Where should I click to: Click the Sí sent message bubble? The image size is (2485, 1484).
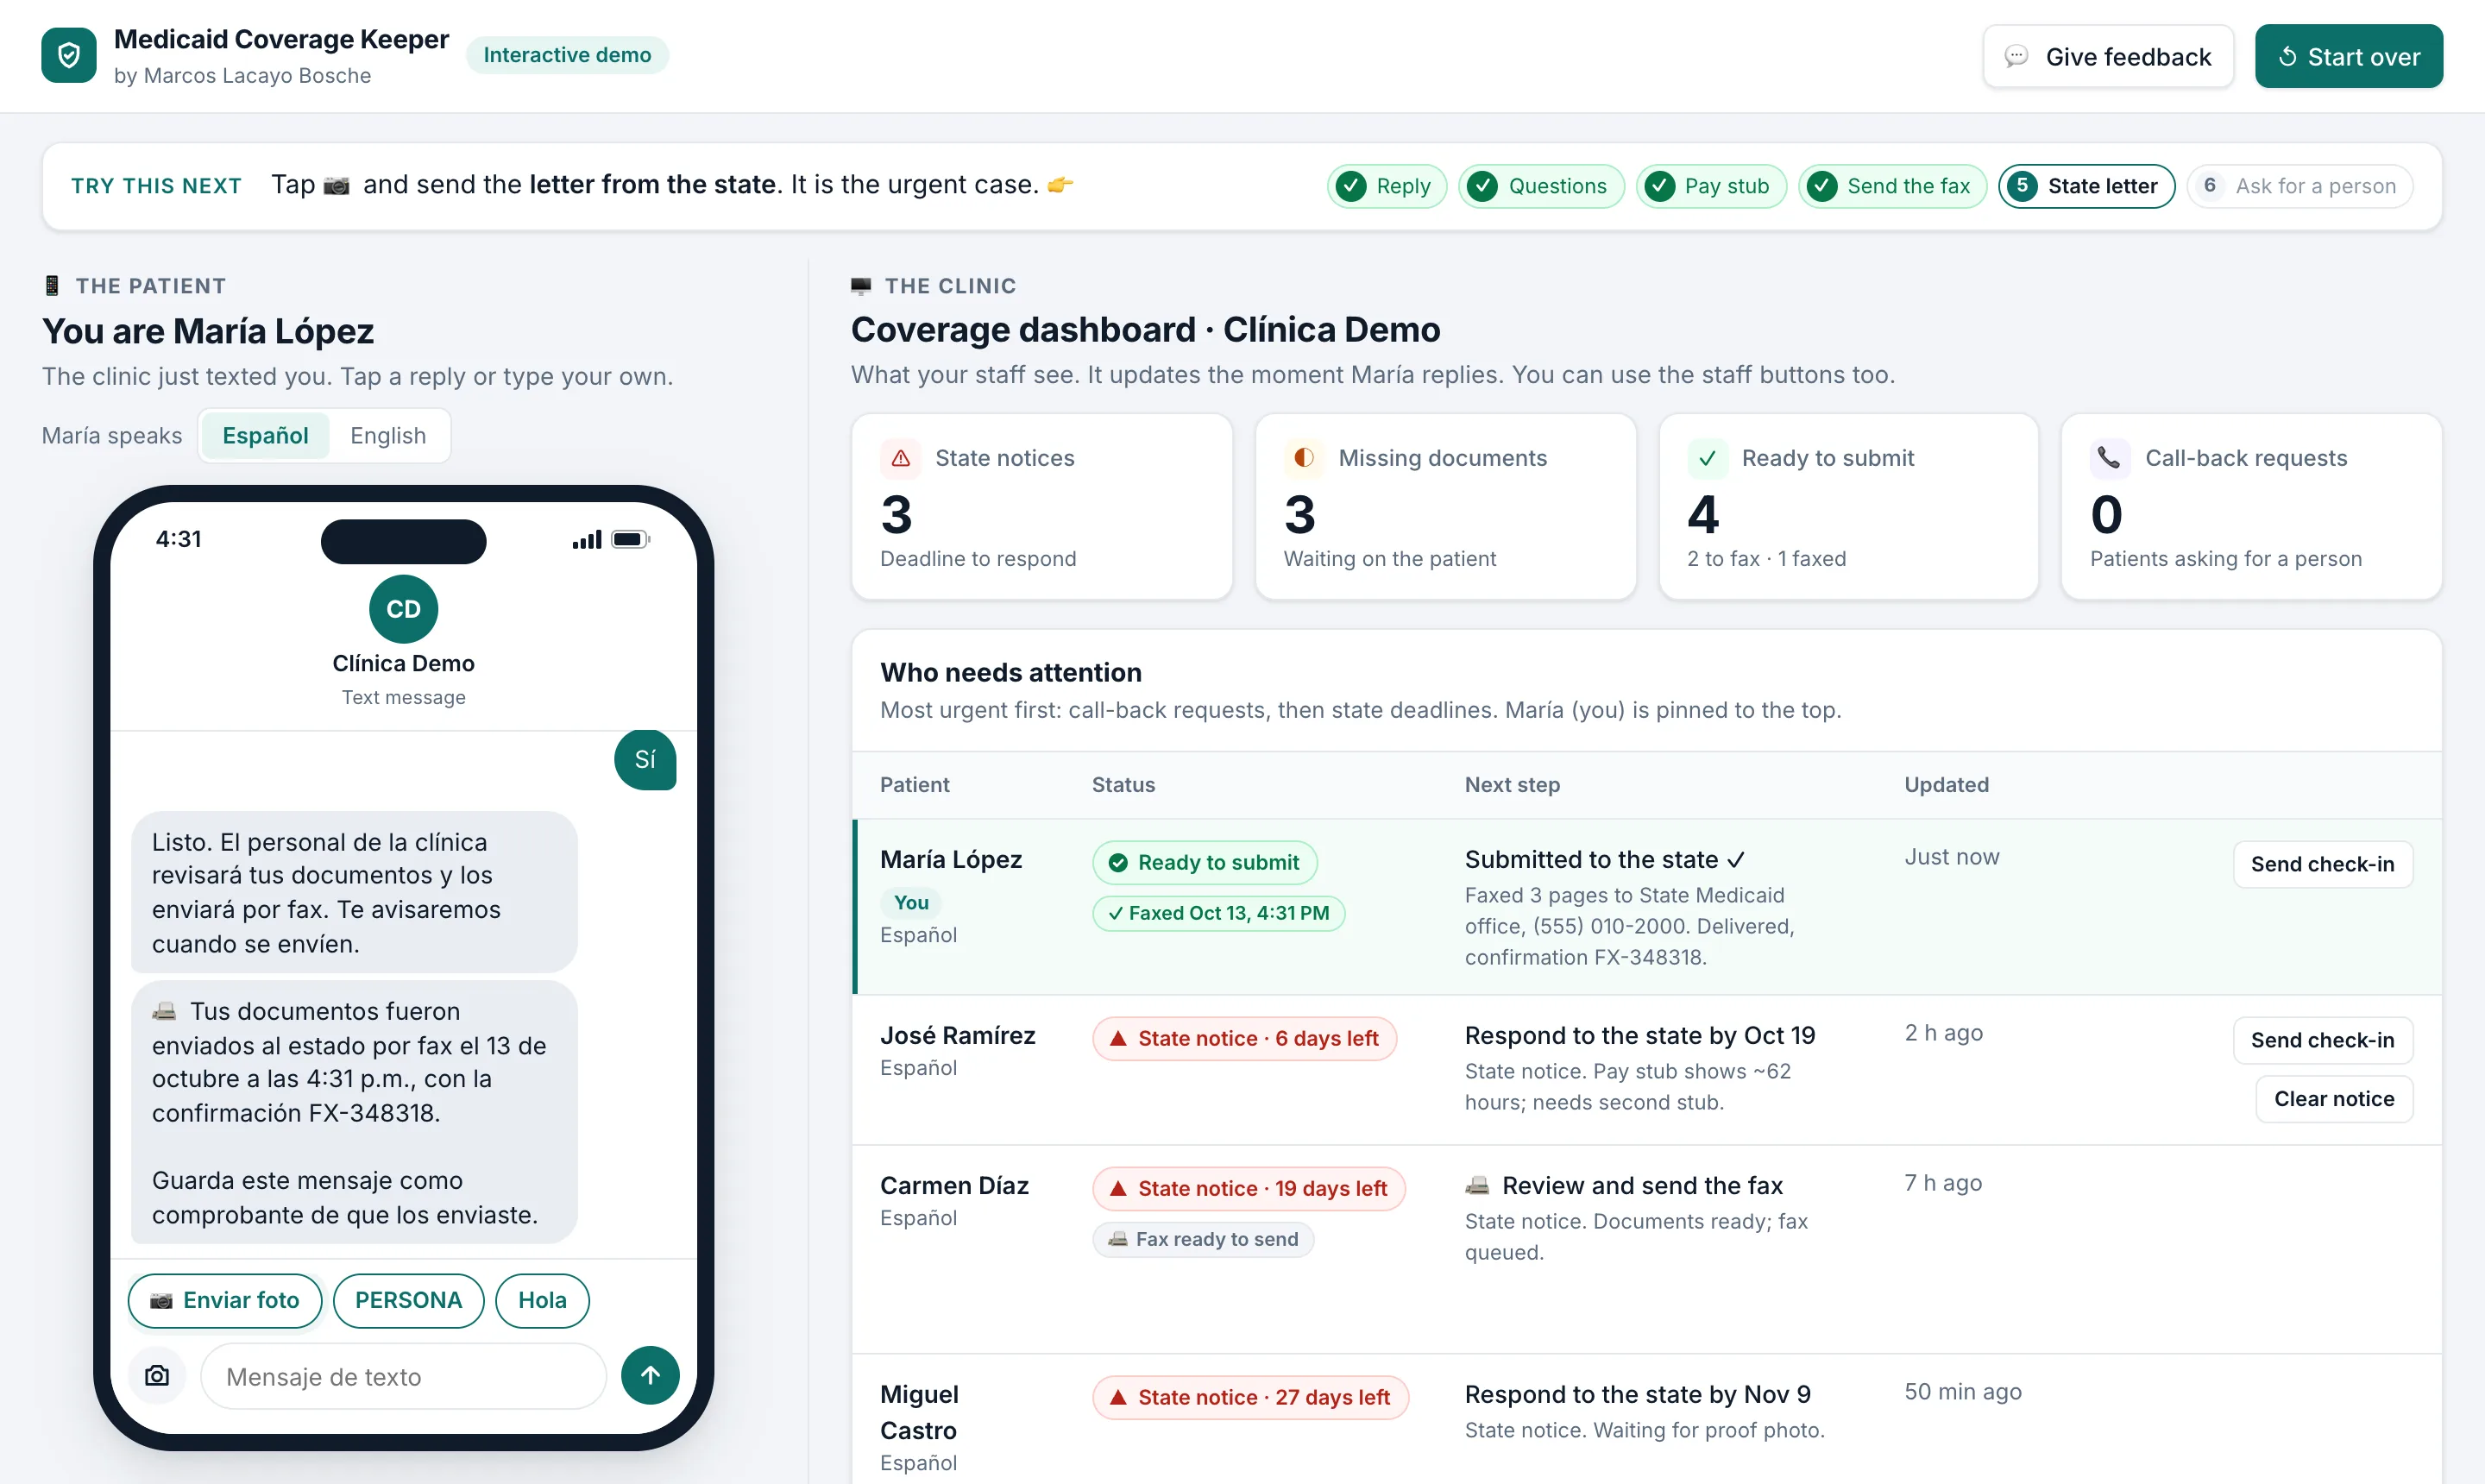[645, 760]
